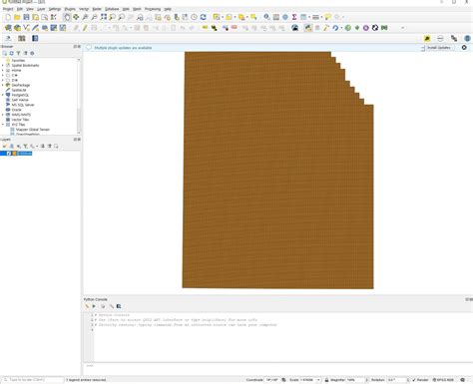
Task: Click the Filter Browser funnel icon
Action: click(18, 53)
